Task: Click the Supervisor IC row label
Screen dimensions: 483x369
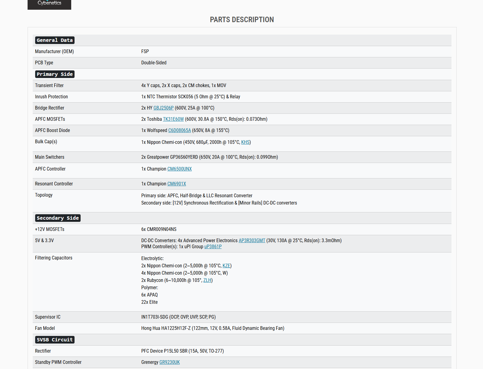Action: coord(48,317)
